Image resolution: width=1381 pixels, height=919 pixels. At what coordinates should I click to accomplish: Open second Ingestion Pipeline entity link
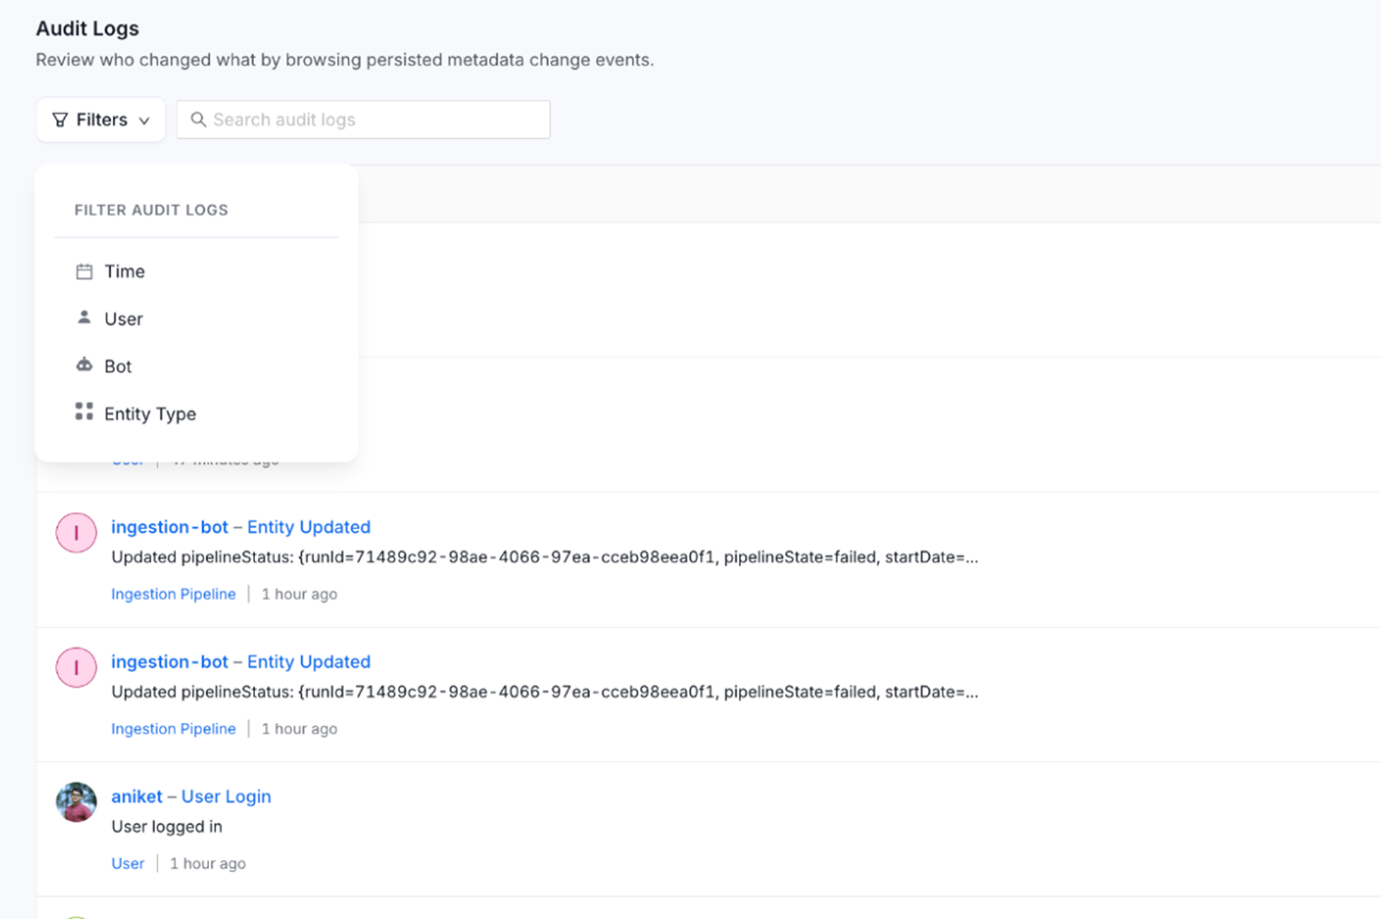(173, 729)
